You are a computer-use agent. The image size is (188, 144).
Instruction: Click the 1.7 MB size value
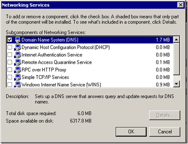(163, 40)
